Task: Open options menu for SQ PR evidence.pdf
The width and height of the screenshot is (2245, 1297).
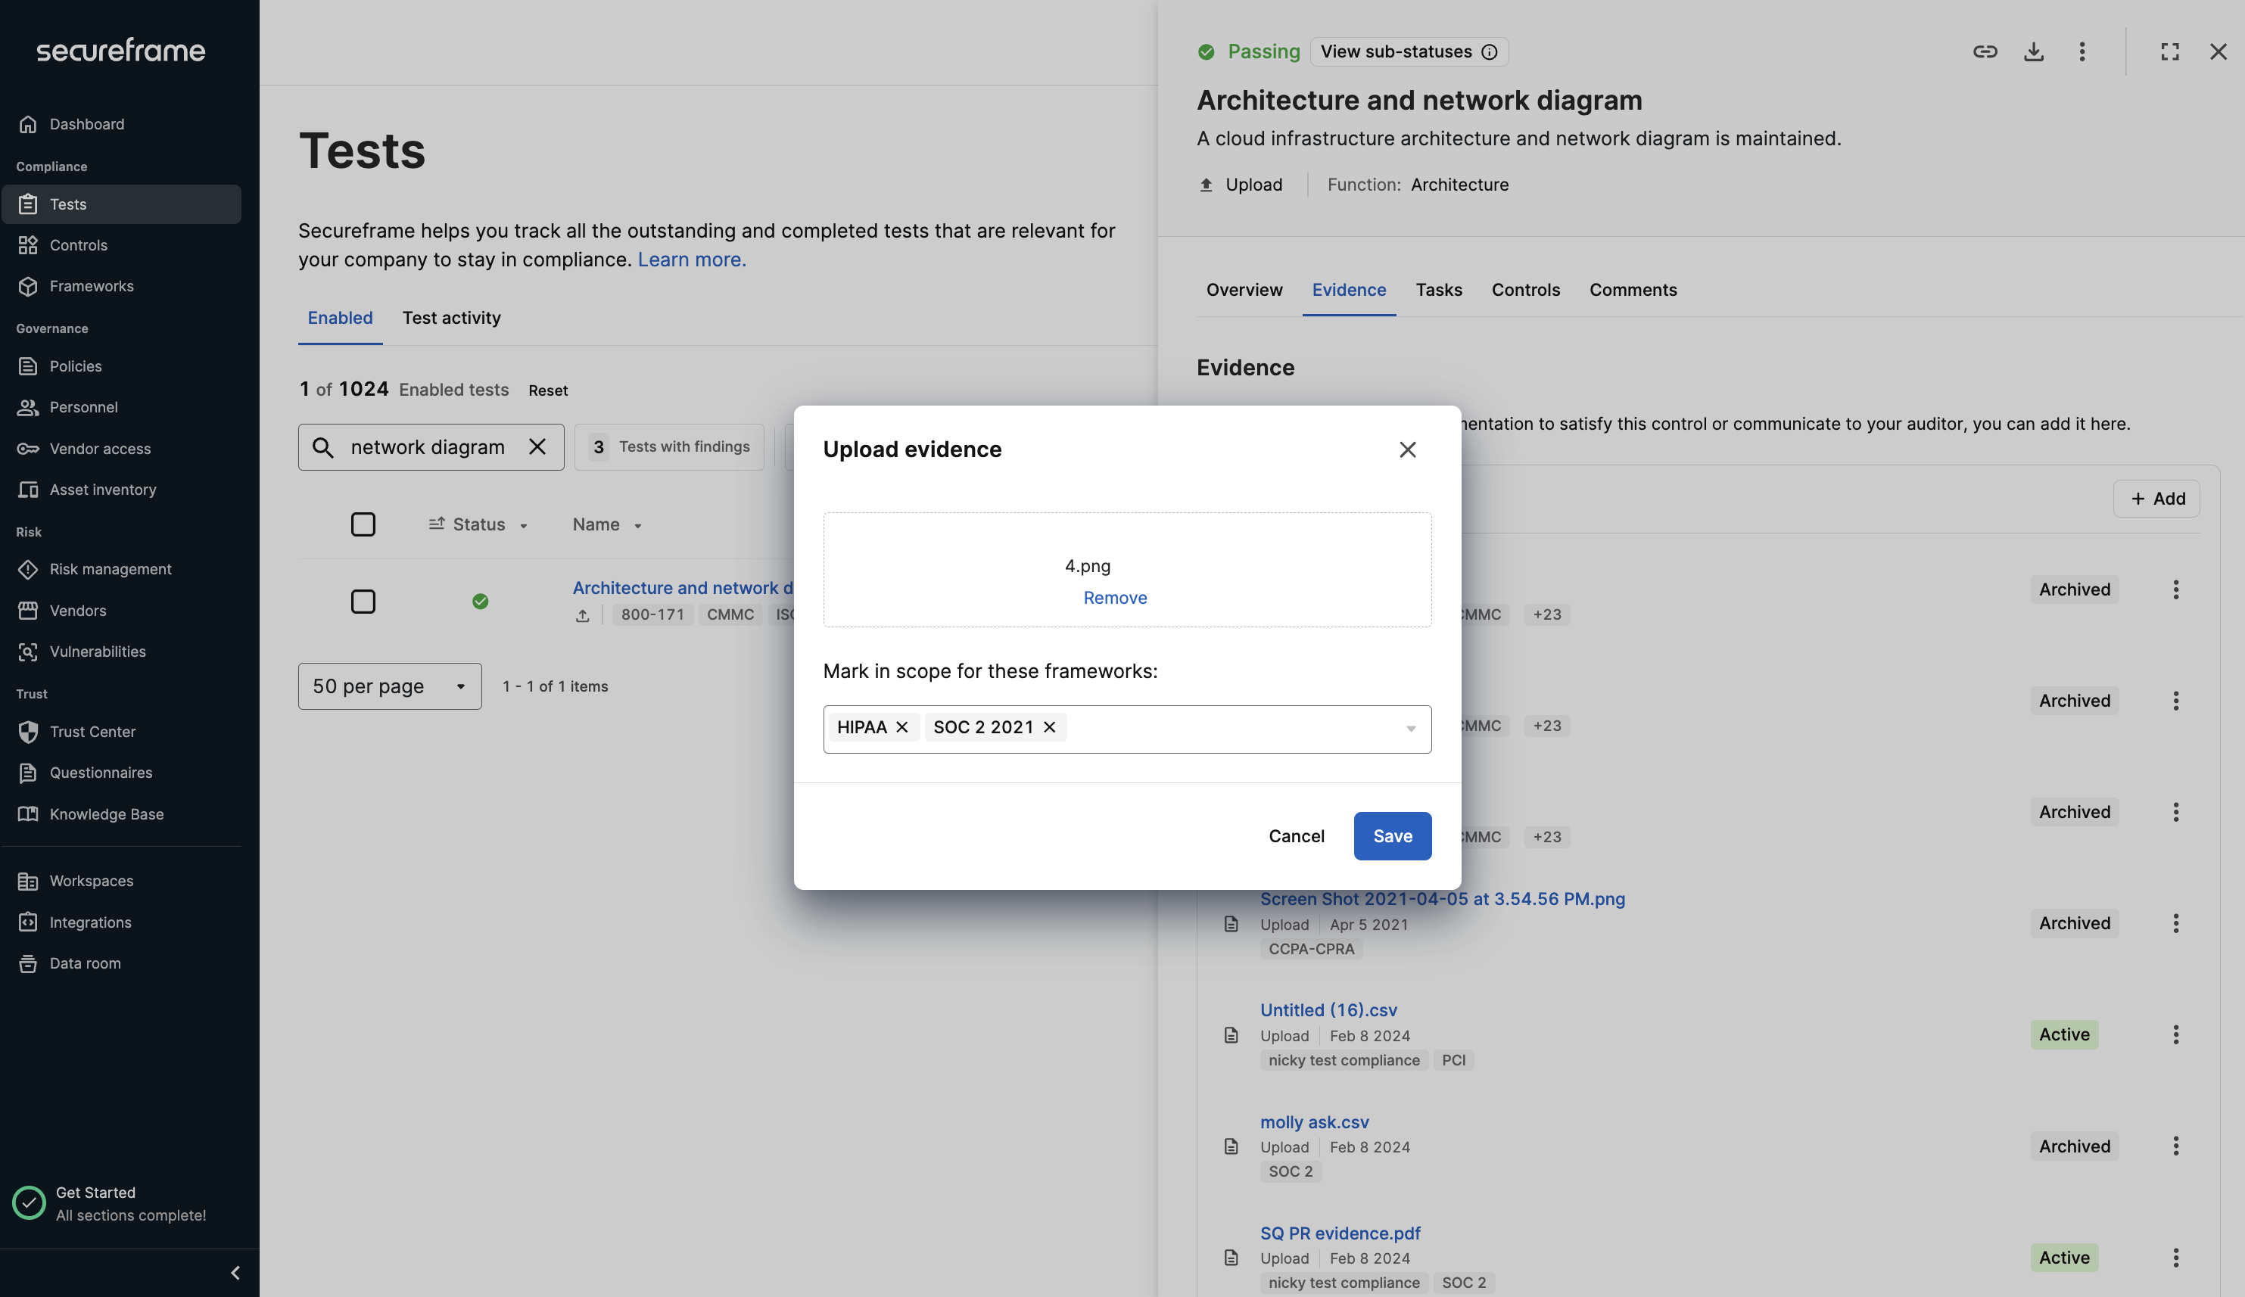Action: point(2175,1257)
